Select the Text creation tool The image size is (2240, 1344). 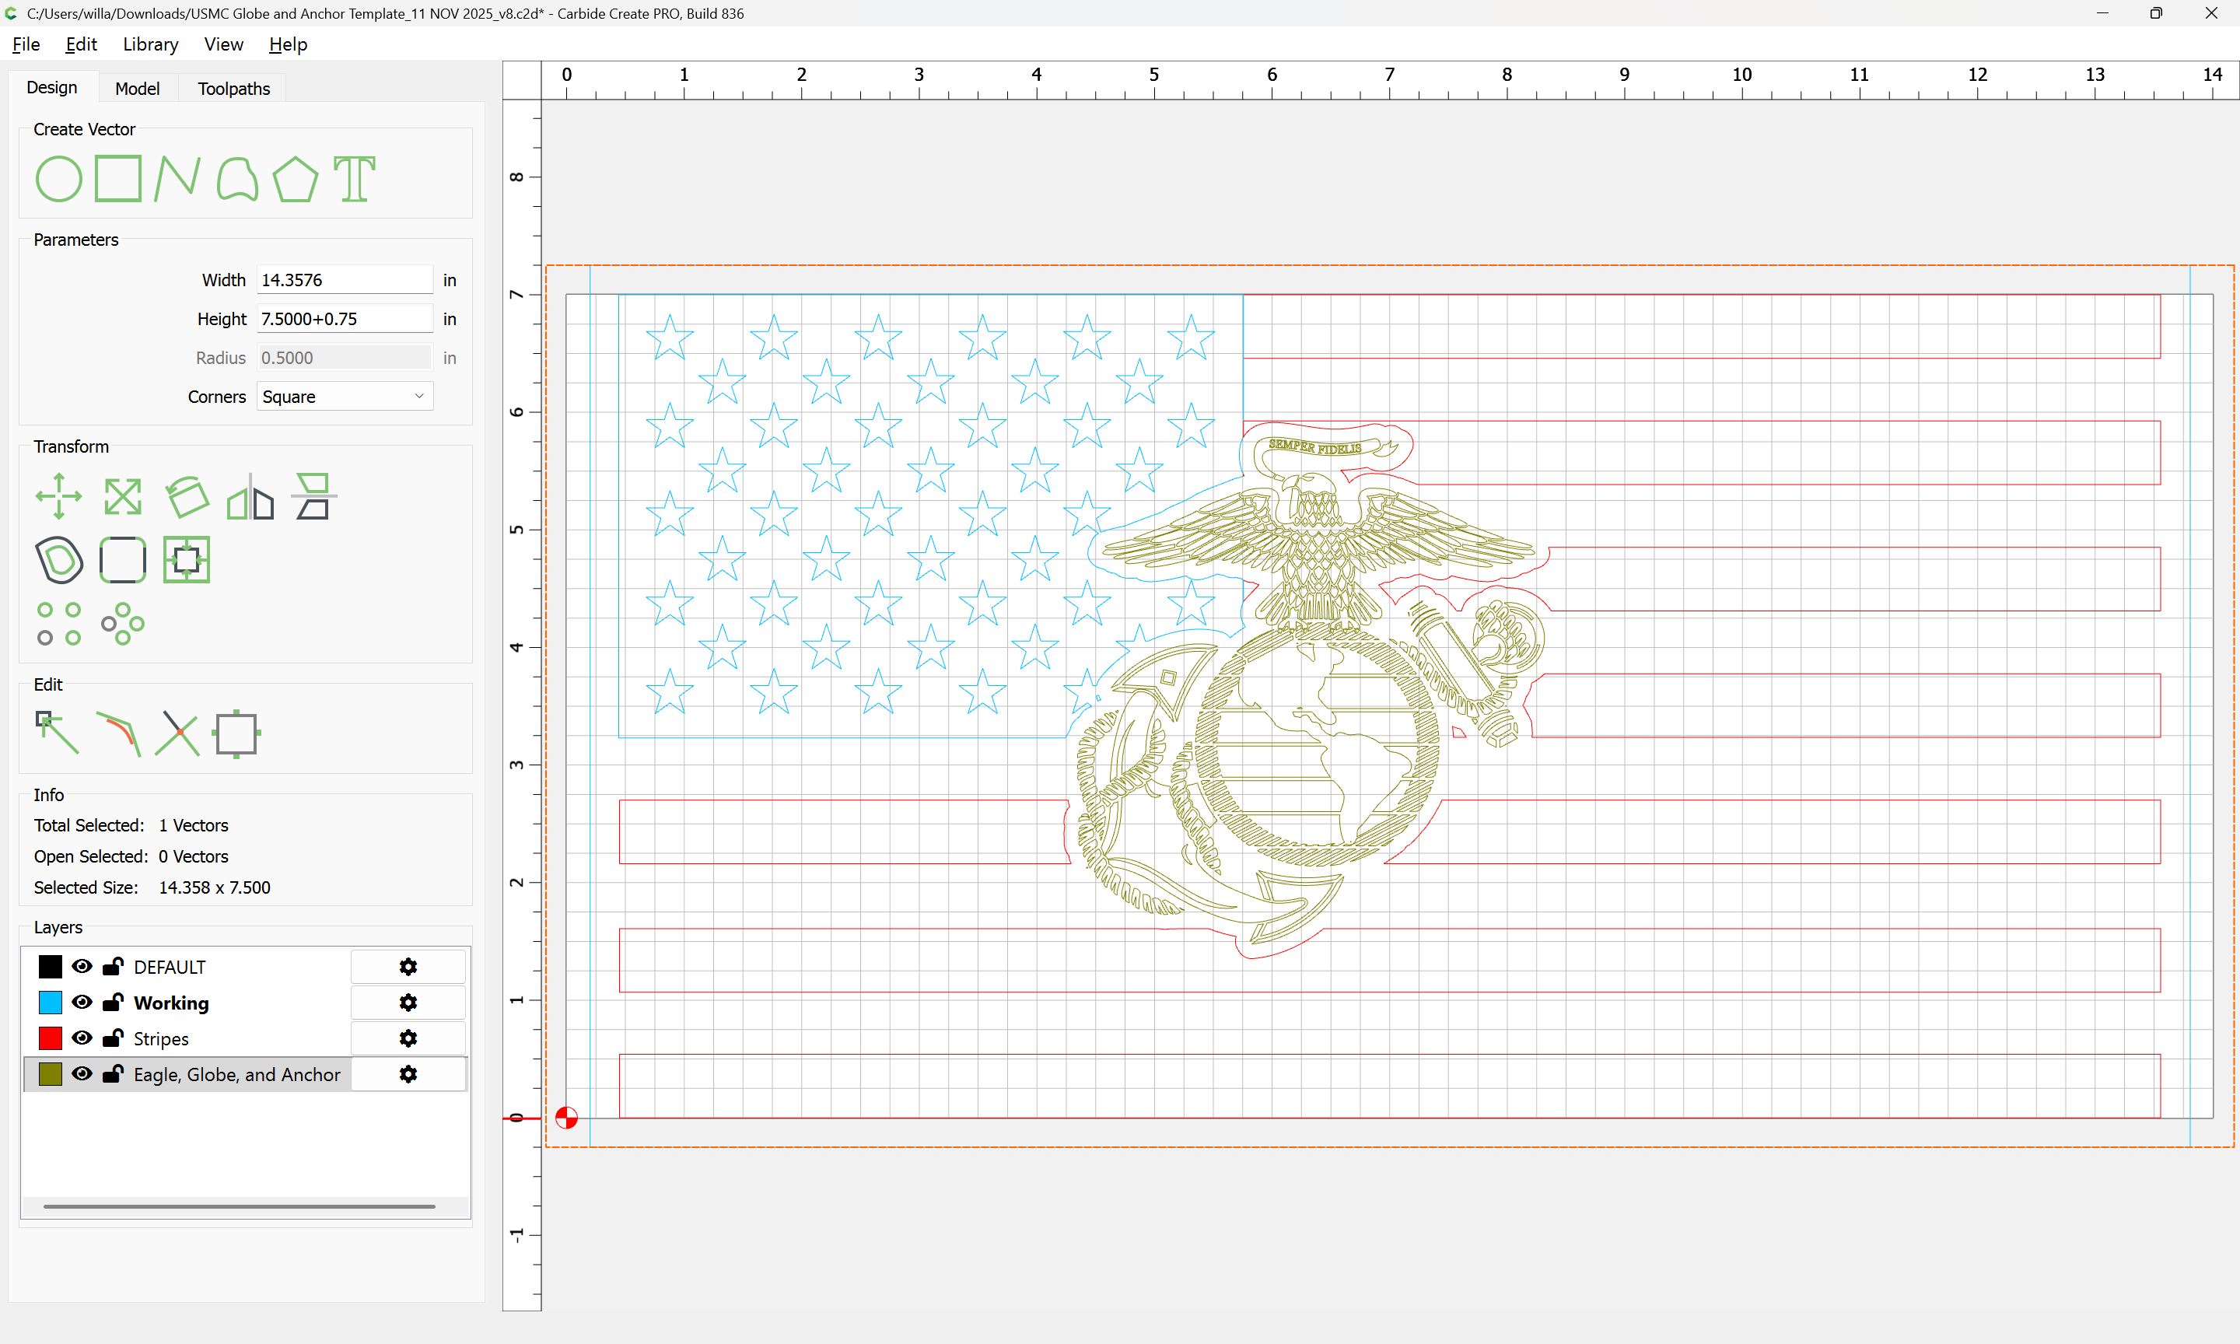(x=354, y=178)
